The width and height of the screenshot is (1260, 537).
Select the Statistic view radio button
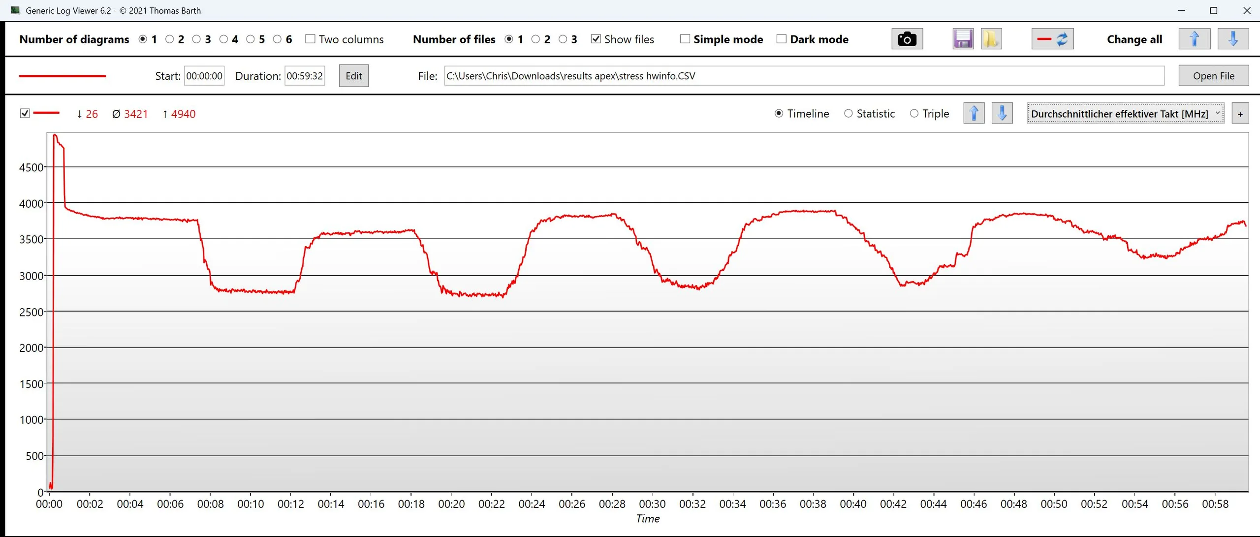coord(848,114)
